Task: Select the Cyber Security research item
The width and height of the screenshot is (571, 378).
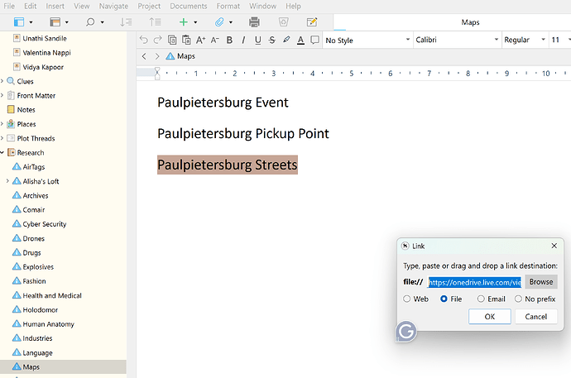Action: click(45, 224)
